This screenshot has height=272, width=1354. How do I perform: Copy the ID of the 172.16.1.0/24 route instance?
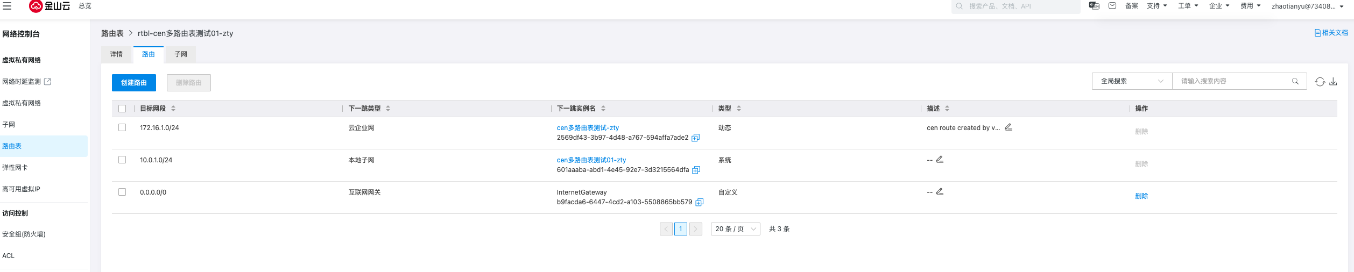point(695,138)
